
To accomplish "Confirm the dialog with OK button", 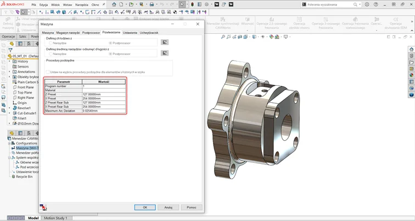I will coord(145,207).
